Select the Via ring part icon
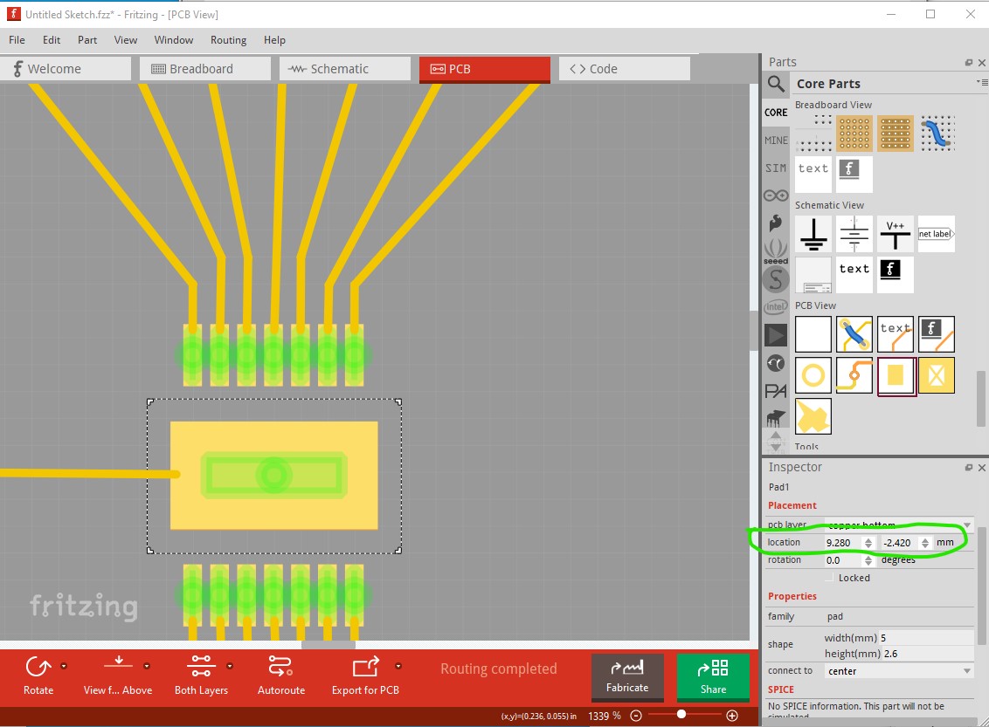989x727 pixels. pyautogui.click(x=813, y=375)
